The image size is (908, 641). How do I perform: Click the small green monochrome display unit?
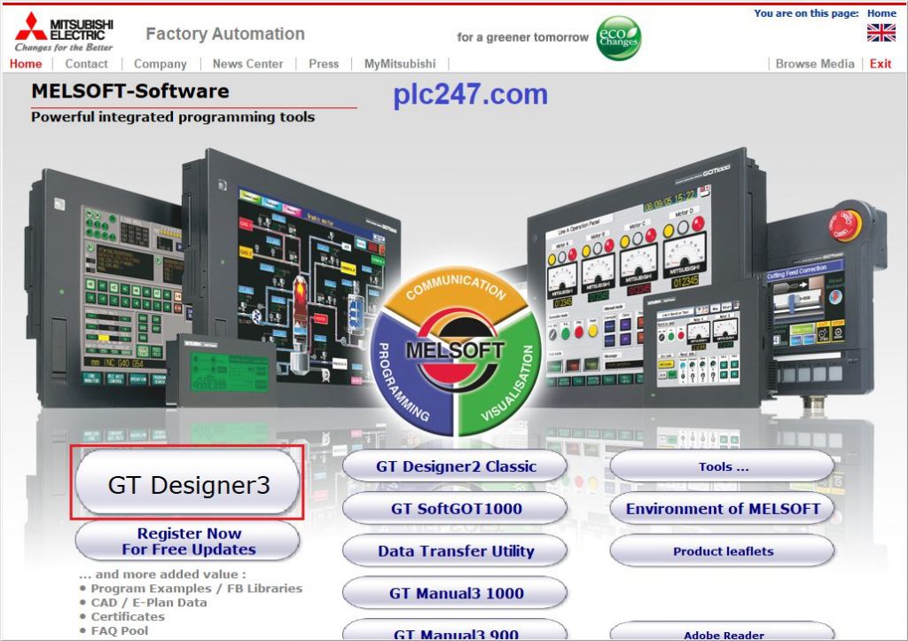(223, 371)
